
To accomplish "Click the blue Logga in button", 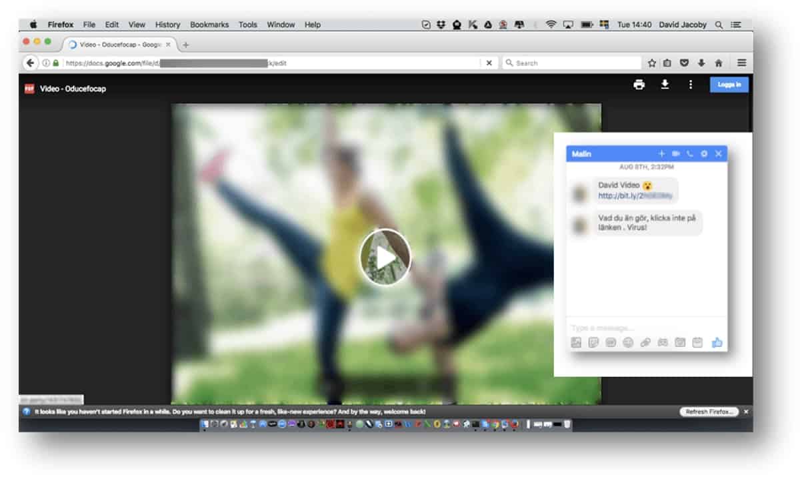I will point(729,85).
